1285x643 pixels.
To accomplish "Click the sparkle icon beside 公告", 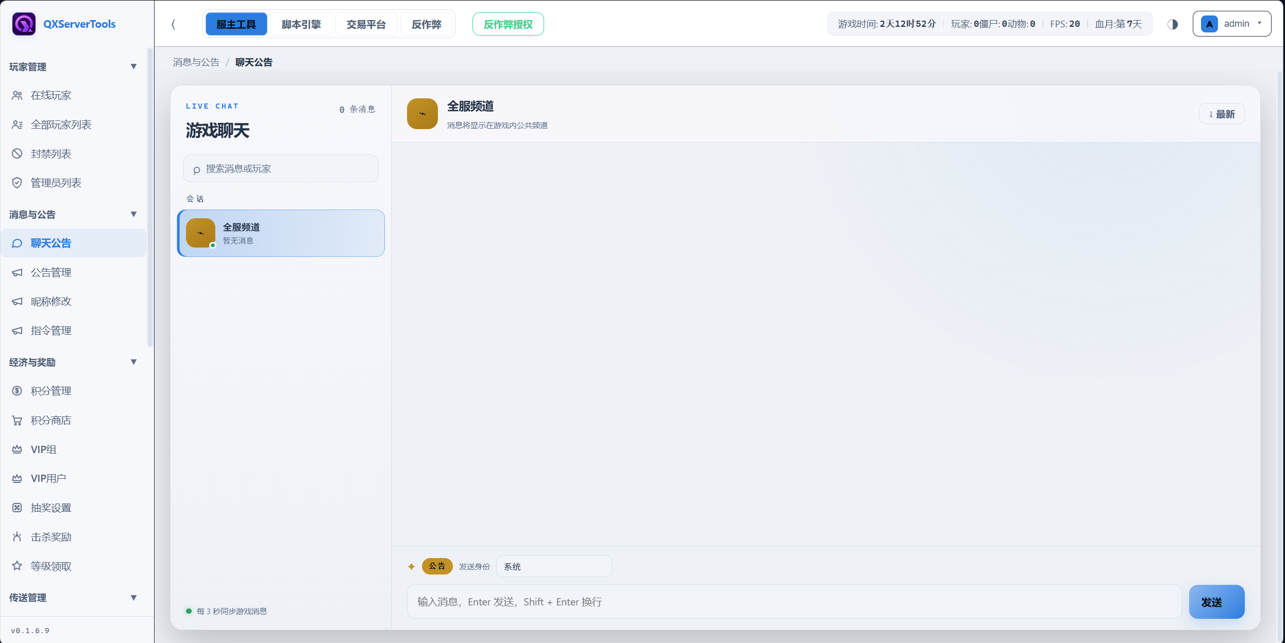I will pos(411,566).
